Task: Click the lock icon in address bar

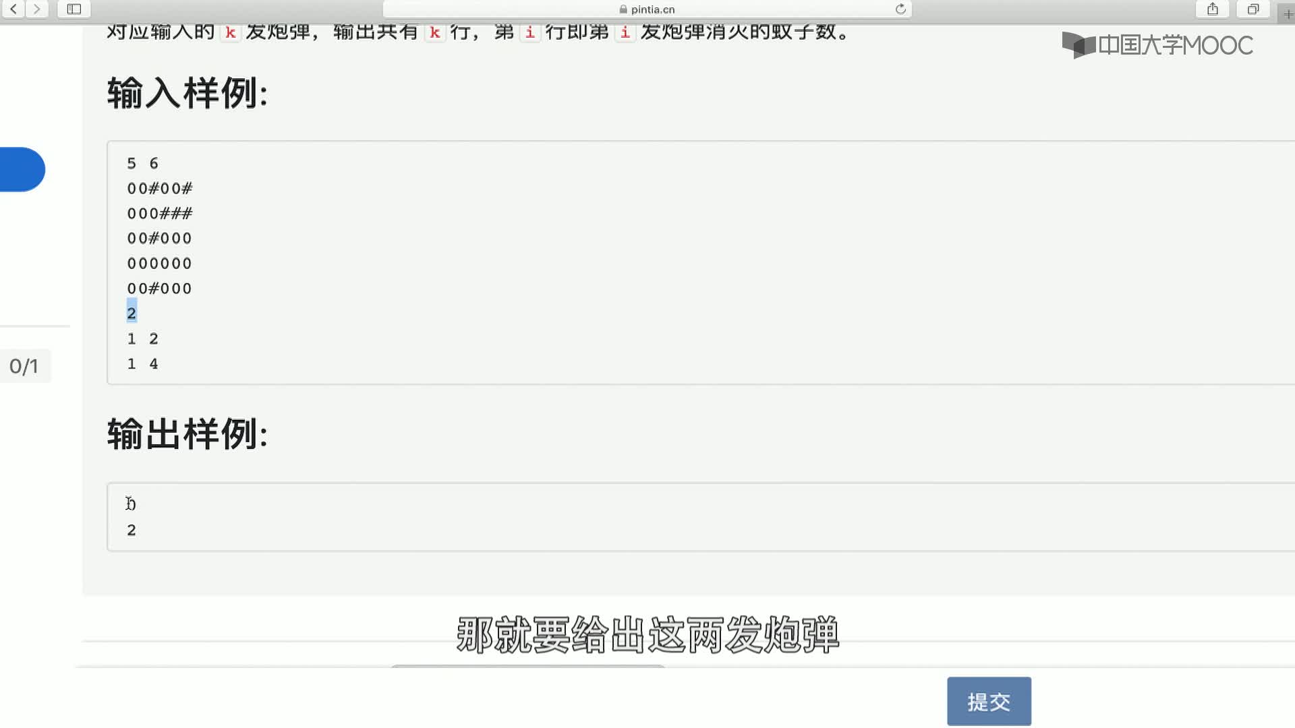Action: pyautogui.click(x=623, y=9)
